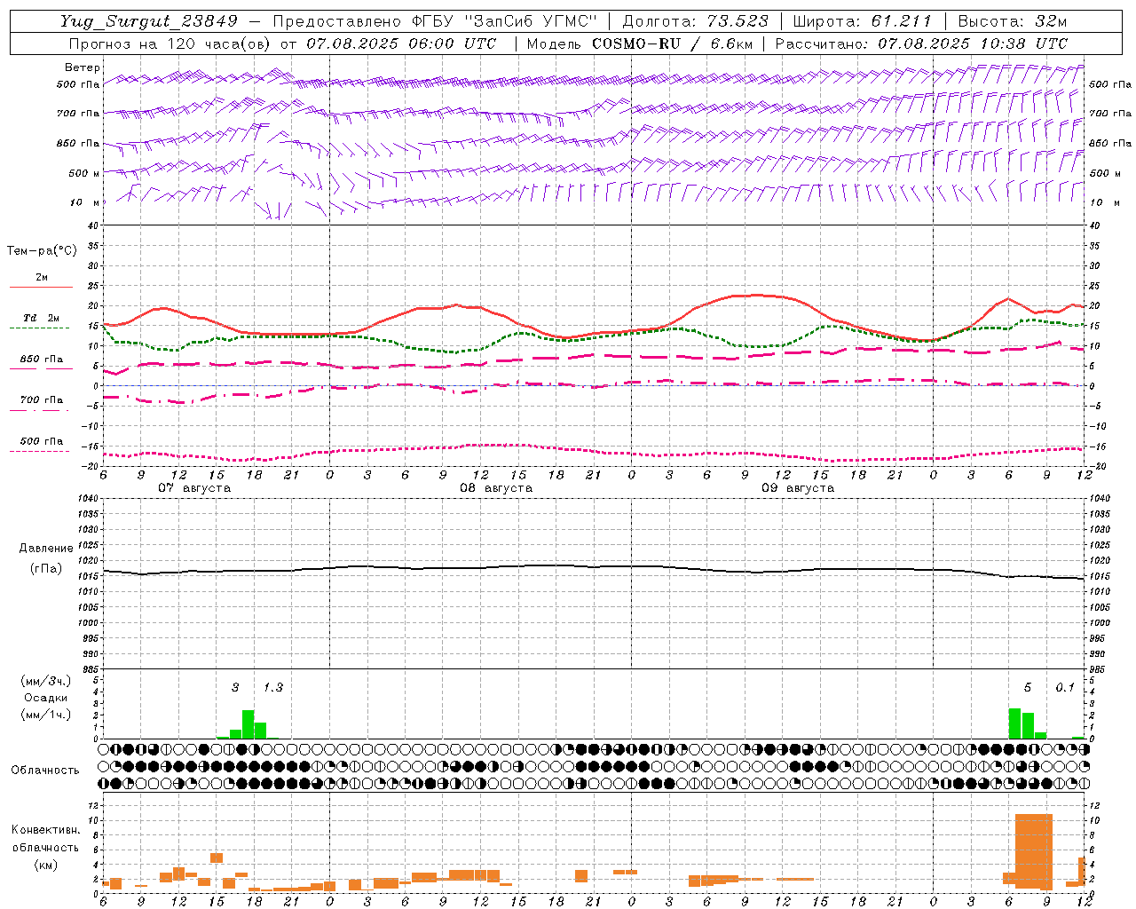
Task: Click the Конвективн. panel label
Action: click(46, 830)
